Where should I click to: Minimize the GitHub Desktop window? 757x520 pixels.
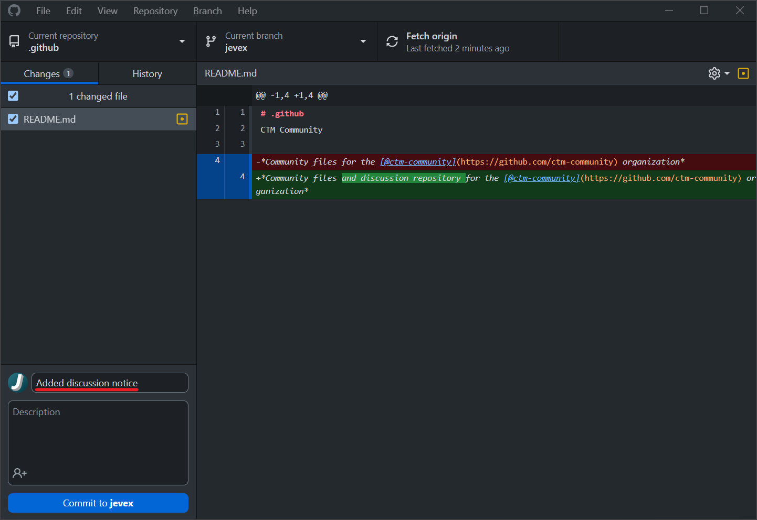point(669,10)
